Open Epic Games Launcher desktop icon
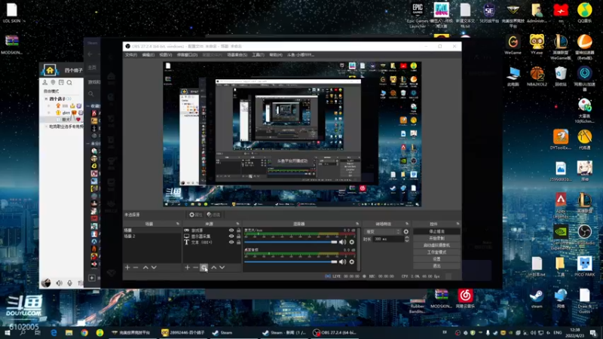Viewport: 603px width, 339px height. [x=418, y=15]
